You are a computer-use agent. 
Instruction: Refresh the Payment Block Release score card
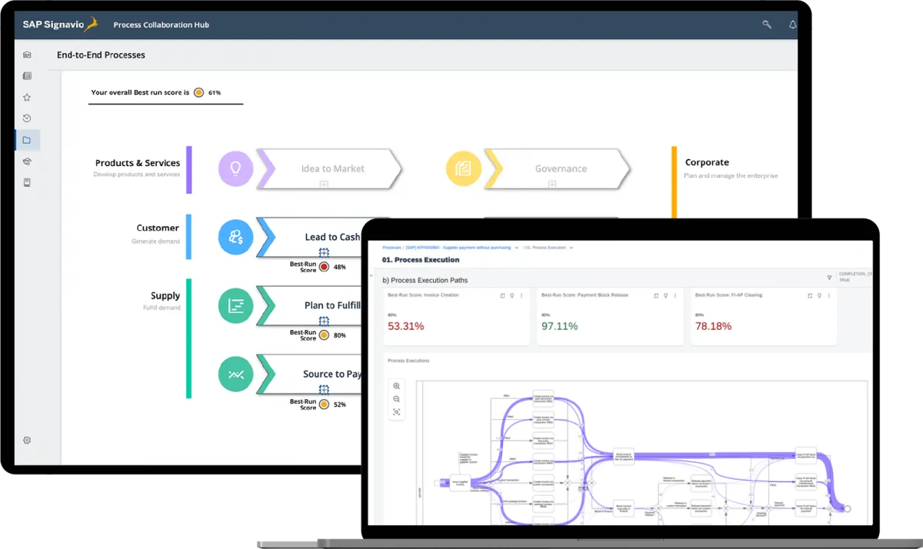pyautogui.click(x=656, y=295)
